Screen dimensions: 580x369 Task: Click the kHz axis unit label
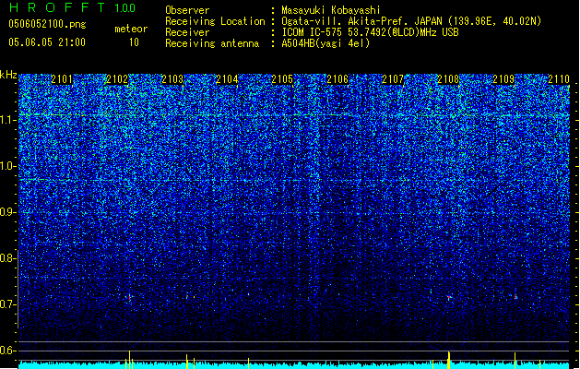(x=8, y=75)
